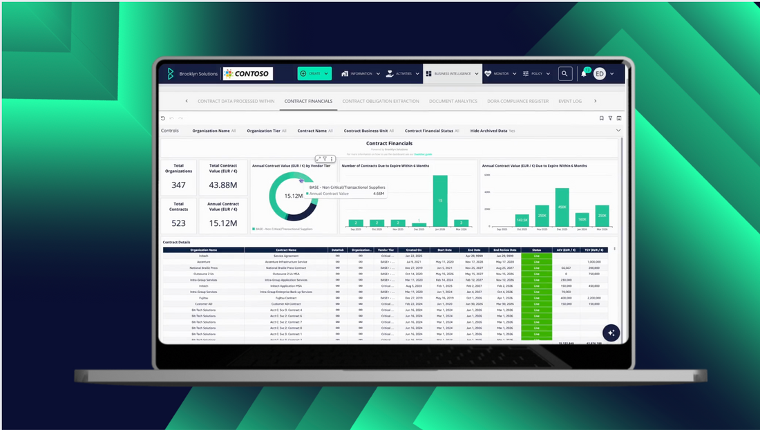Click the Live status badge on the Service Agreement row
This screenshot has width=760, height=430.
pos(537,256)
